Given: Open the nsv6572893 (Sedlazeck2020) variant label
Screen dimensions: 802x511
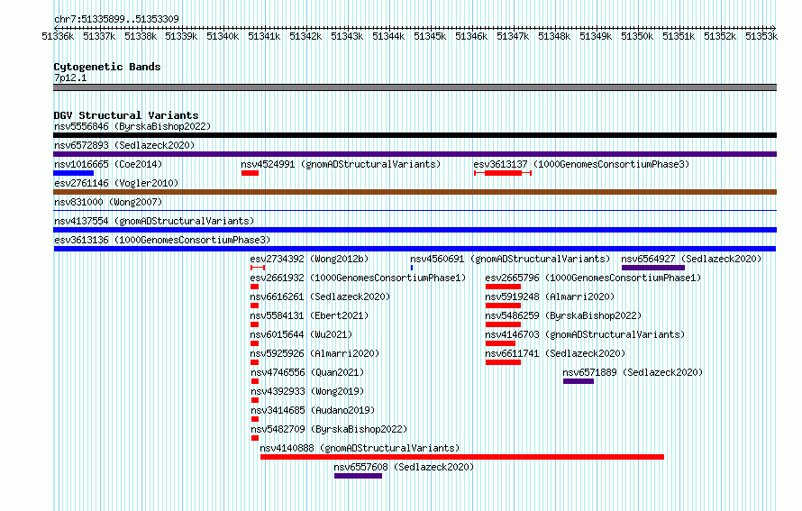Looking at the screenshot, I should coord(124,145).
